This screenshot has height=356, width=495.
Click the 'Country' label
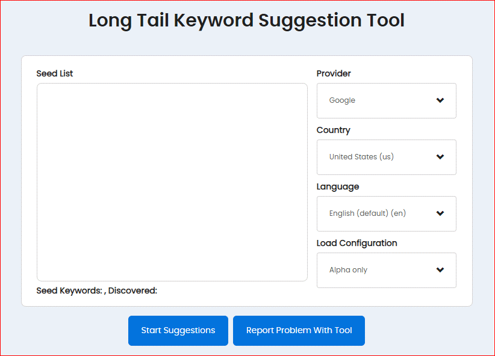(x=334, y=130)
